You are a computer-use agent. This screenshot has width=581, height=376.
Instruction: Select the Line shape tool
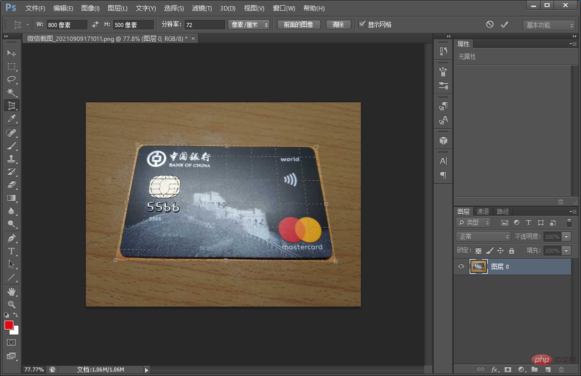click(x=11, y=277)
